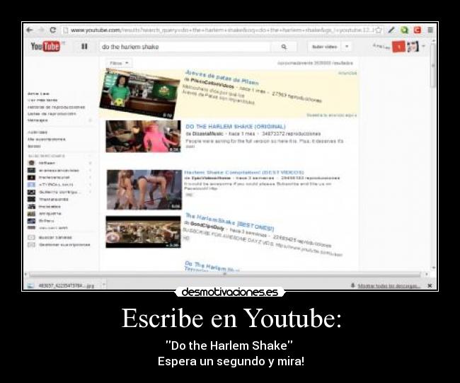Click the horizontal scrollbar left arrow

(25, 275)
